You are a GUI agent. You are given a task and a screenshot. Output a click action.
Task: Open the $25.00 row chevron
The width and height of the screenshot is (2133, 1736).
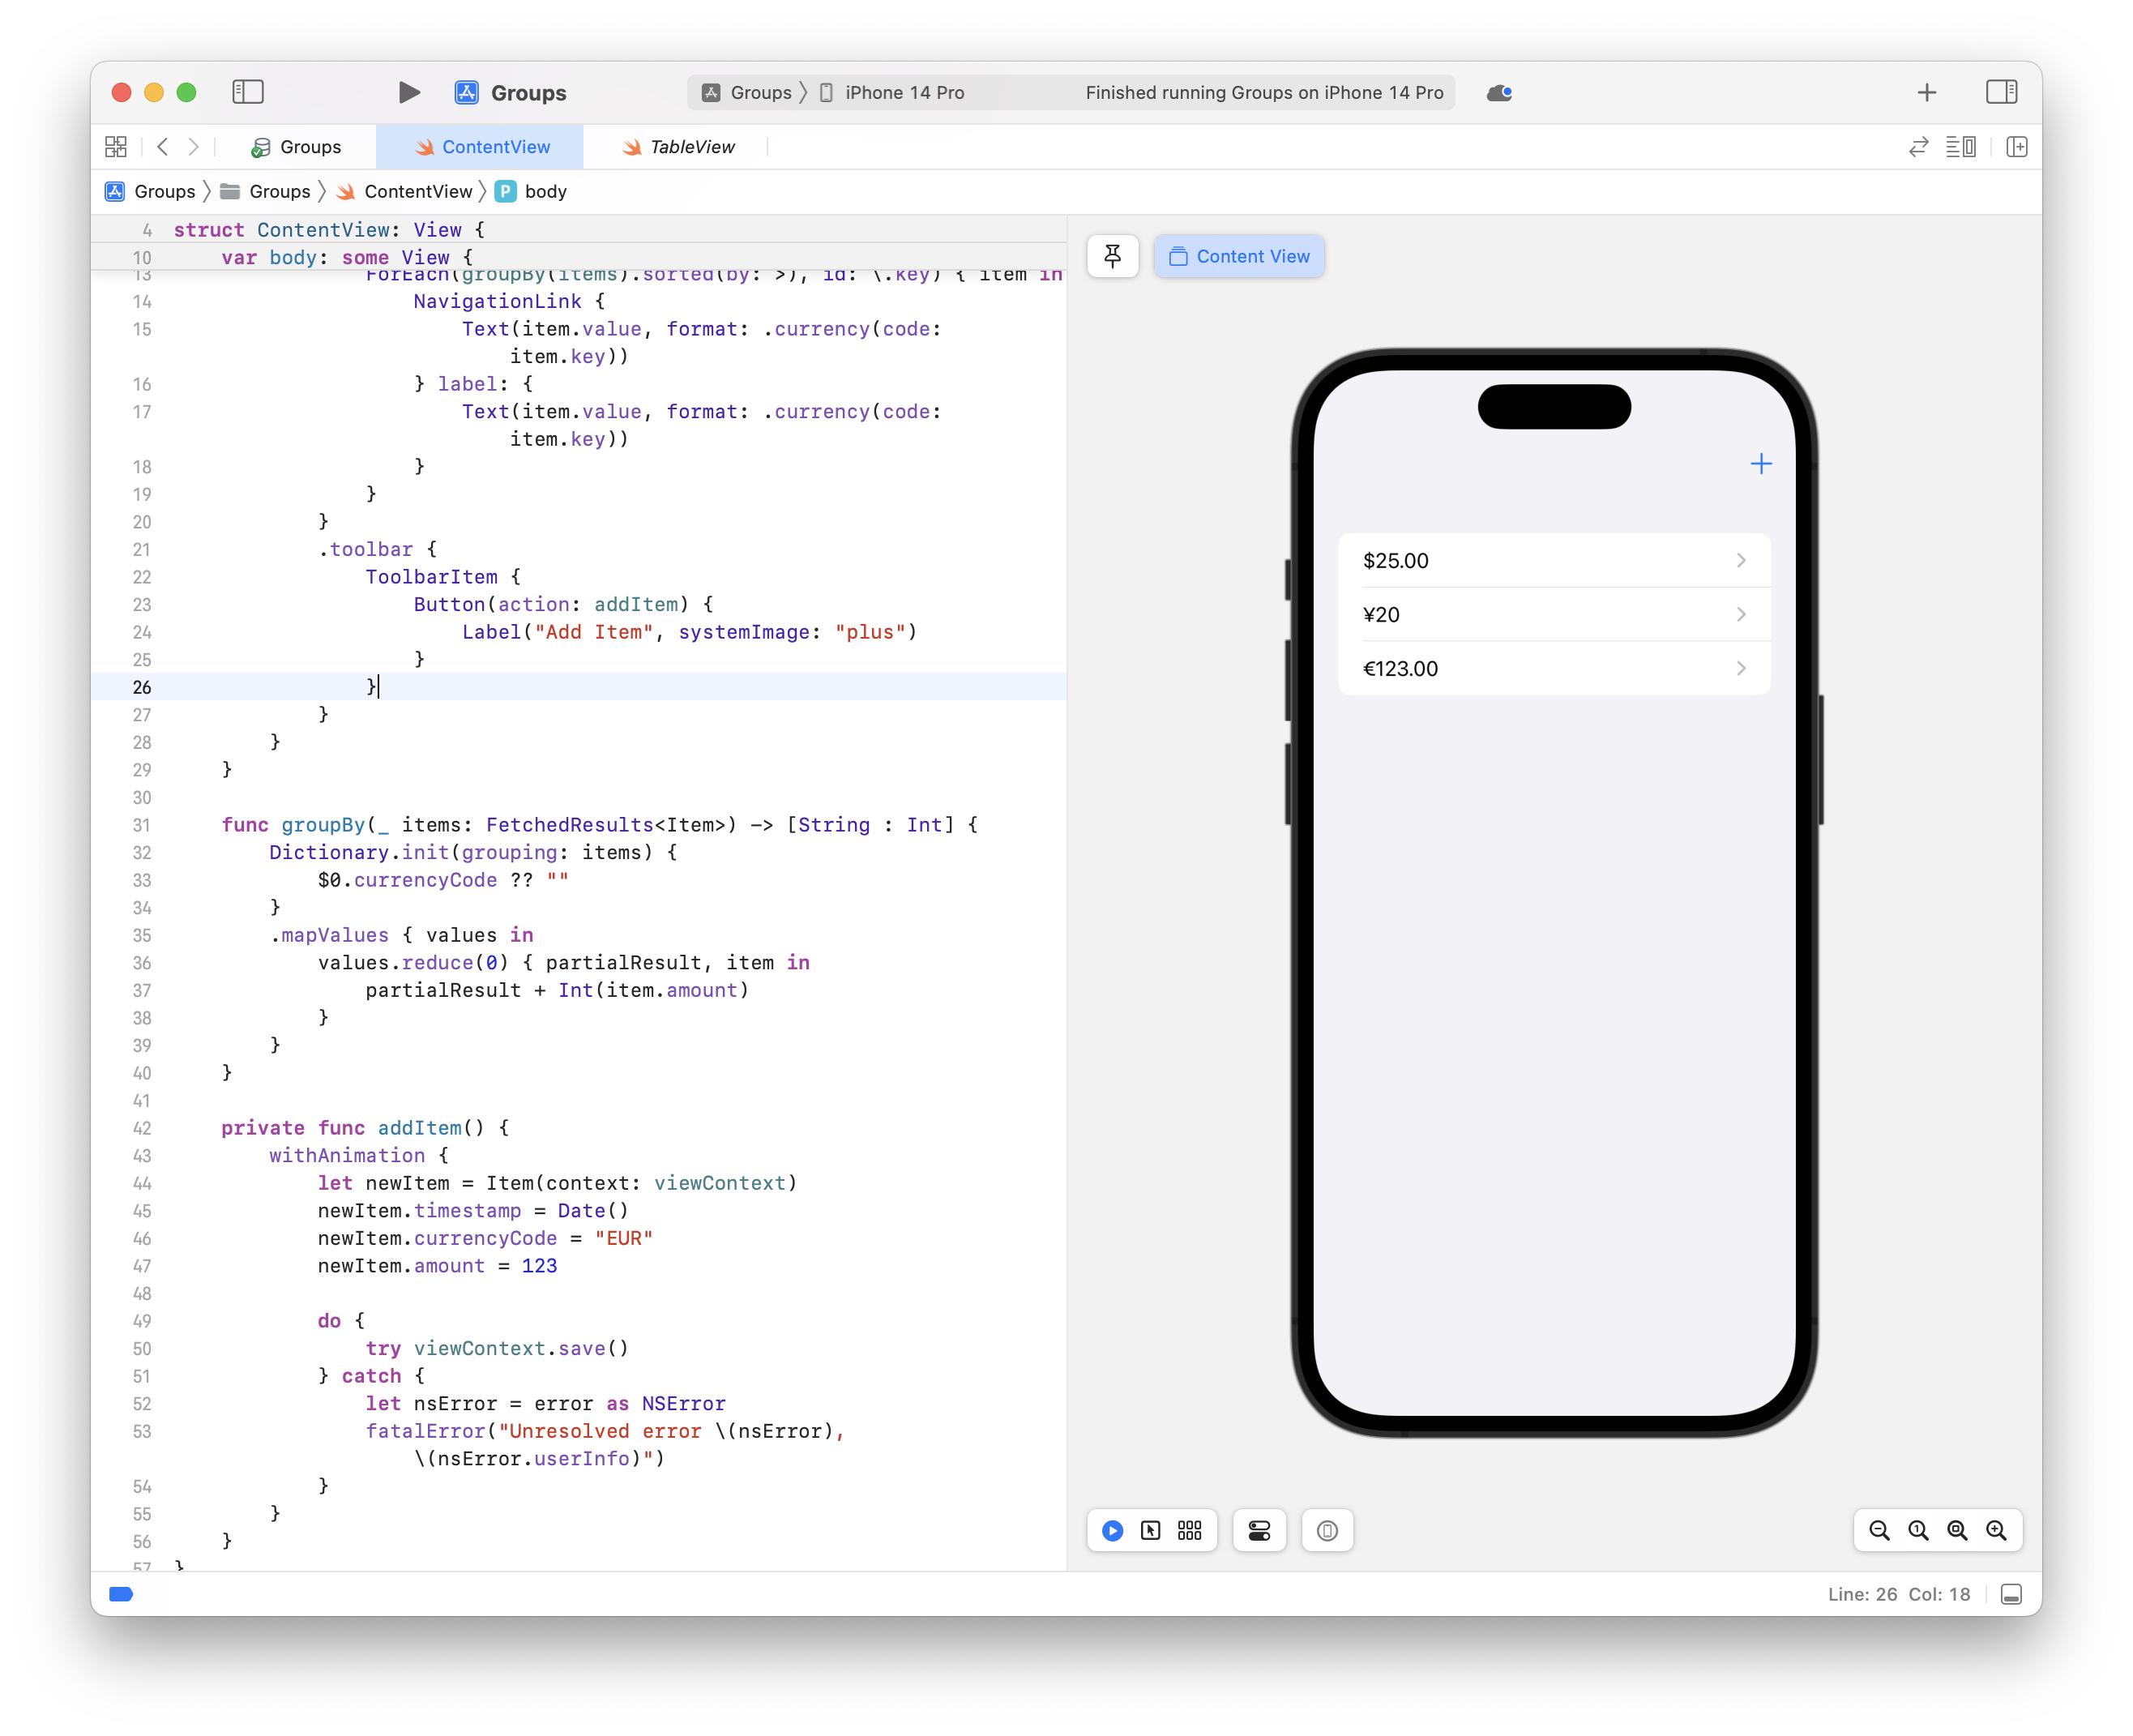pyautogui.click(x=1740, y=560)
